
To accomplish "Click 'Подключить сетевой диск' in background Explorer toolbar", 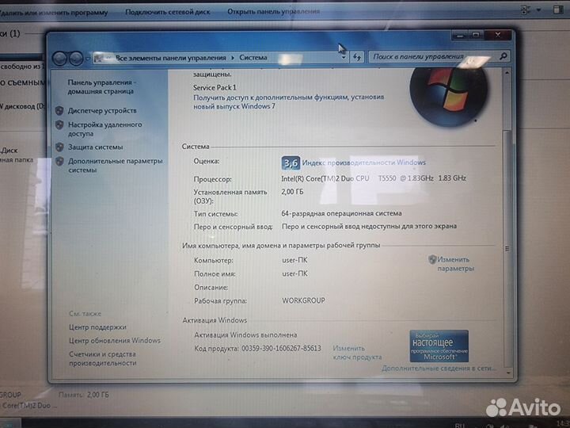I will (168, 12).
